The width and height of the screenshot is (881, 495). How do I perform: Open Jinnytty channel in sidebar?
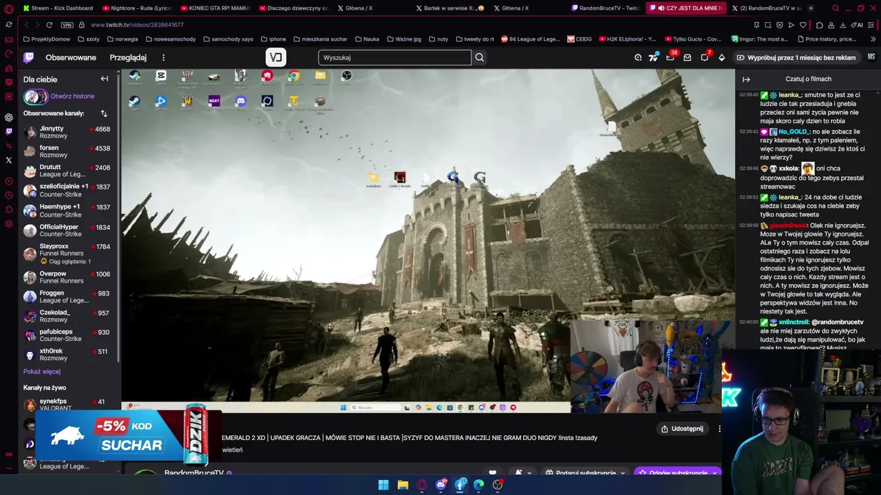(69, 132)
